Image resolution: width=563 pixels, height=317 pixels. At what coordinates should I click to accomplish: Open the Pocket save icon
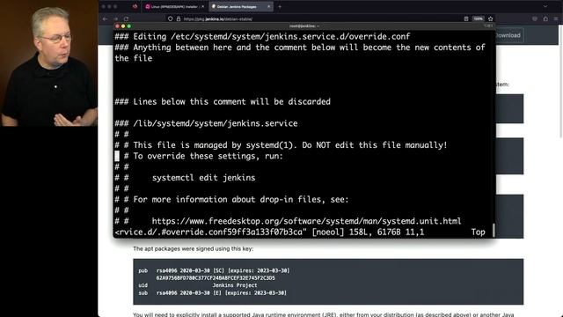[x=535, y=18]
